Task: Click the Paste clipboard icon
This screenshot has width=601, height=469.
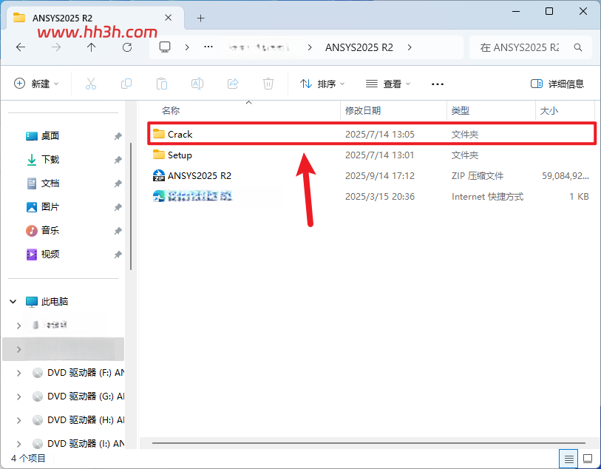Action: point(162,84)
